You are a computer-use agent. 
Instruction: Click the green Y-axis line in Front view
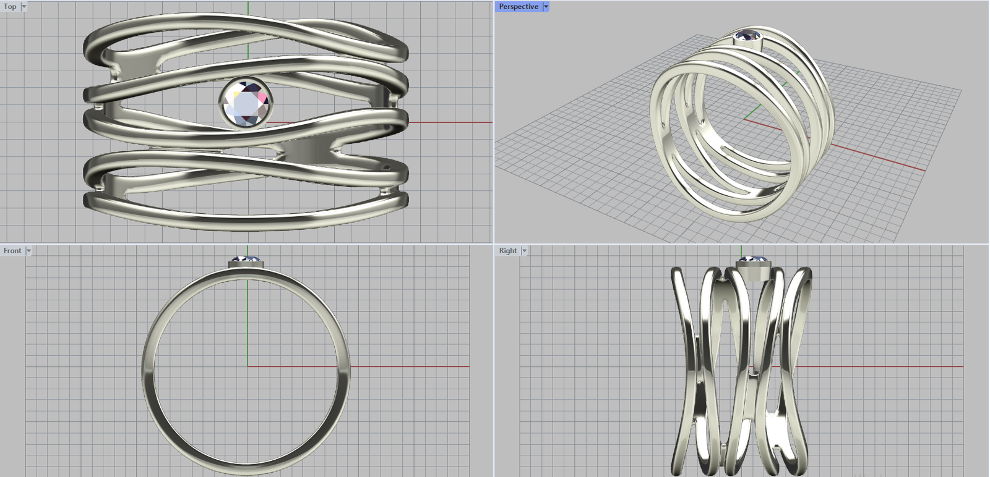click(x=247, y=321)
